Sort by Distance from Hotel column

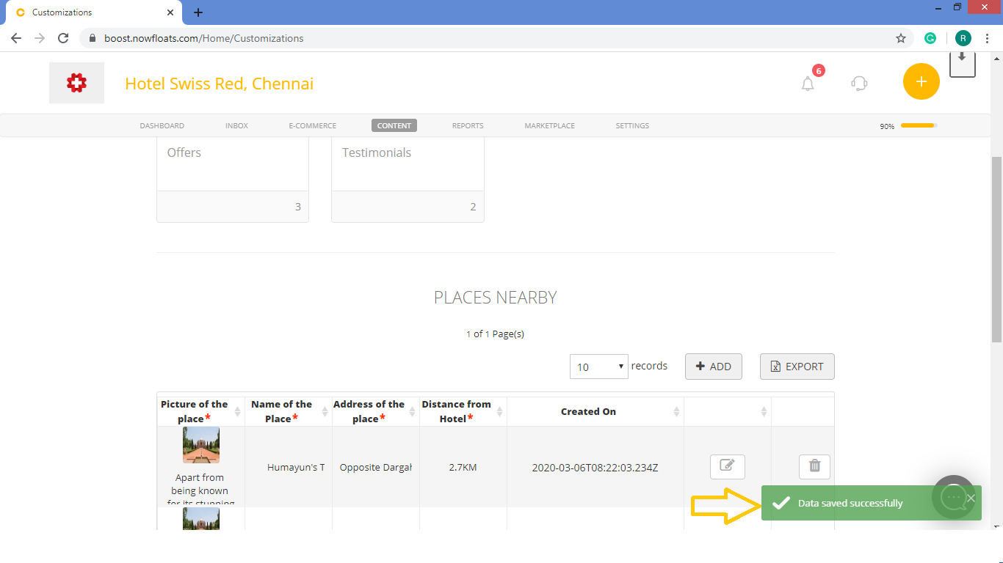(463, 411)
